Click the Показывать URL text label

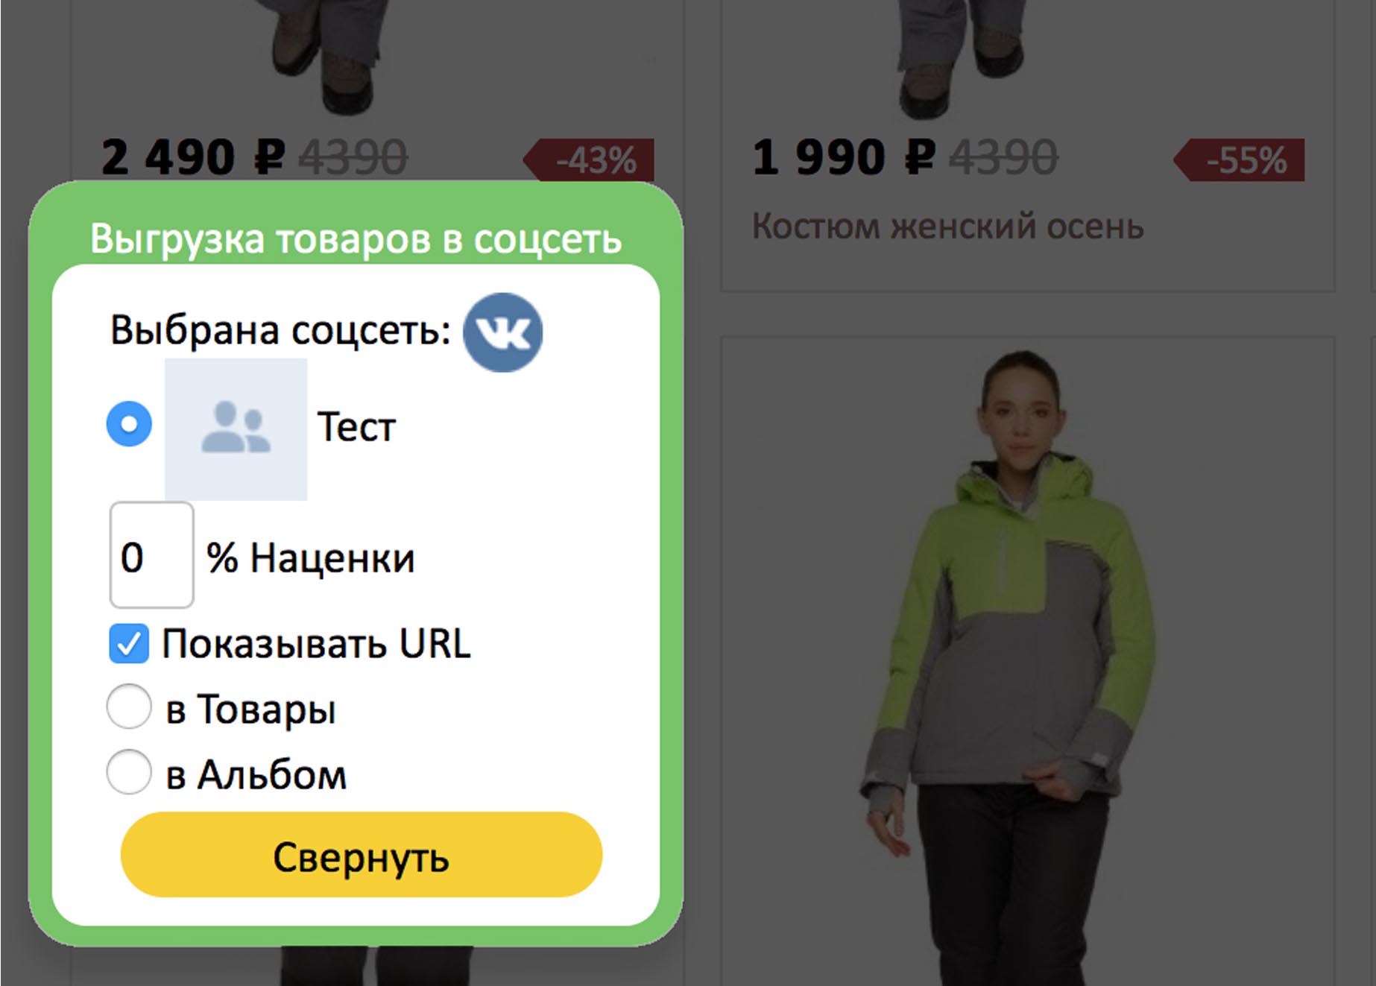pyautogui.click(x=317, y=644)
